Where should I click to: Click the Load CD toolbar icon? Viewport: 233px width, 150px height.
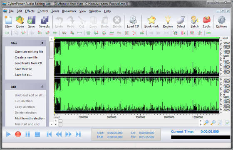click(x=133, y=22)
